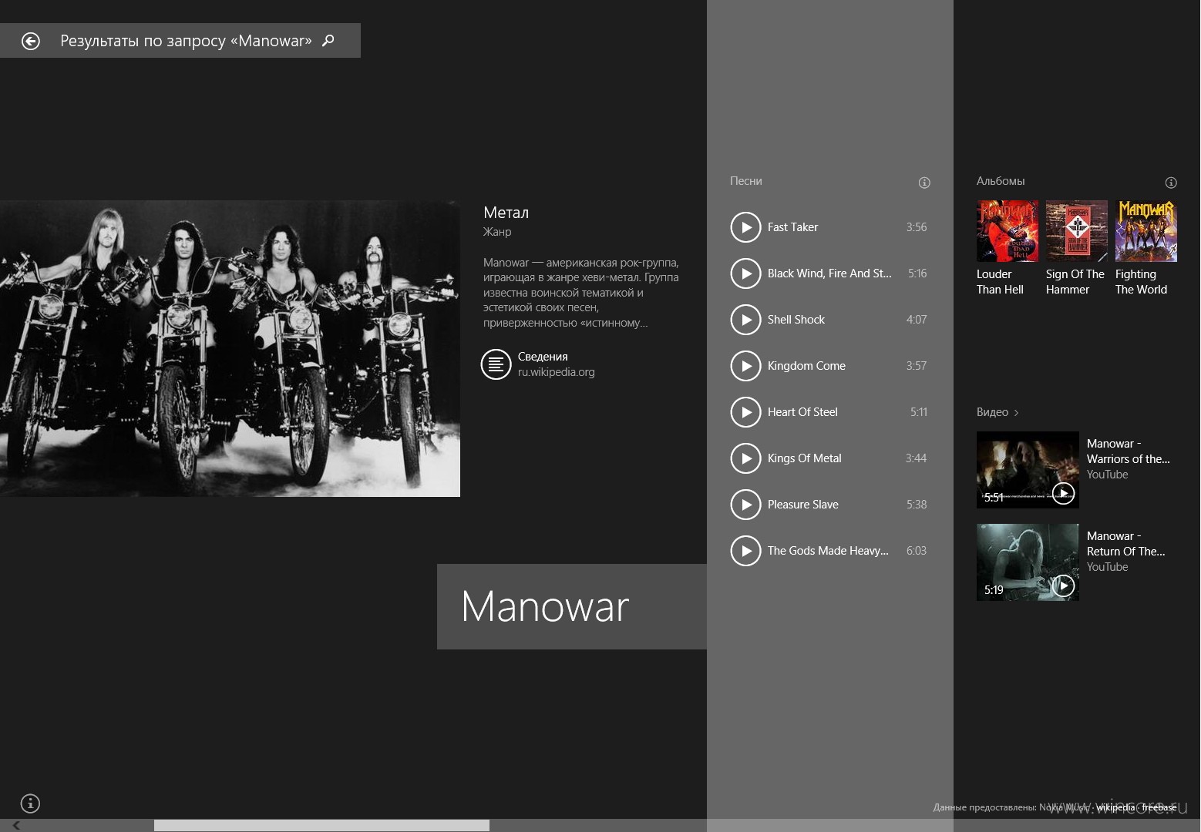
Task: Click the Sign Of The Hammer album title
Action: (x=1075, y=282)
